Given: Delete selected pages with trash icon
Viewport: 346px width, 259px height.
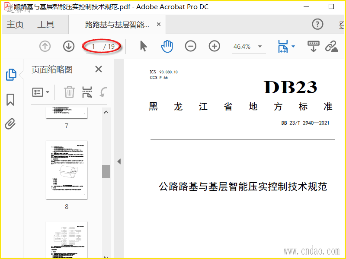Looking at the screenshot, I should (69, 92).
